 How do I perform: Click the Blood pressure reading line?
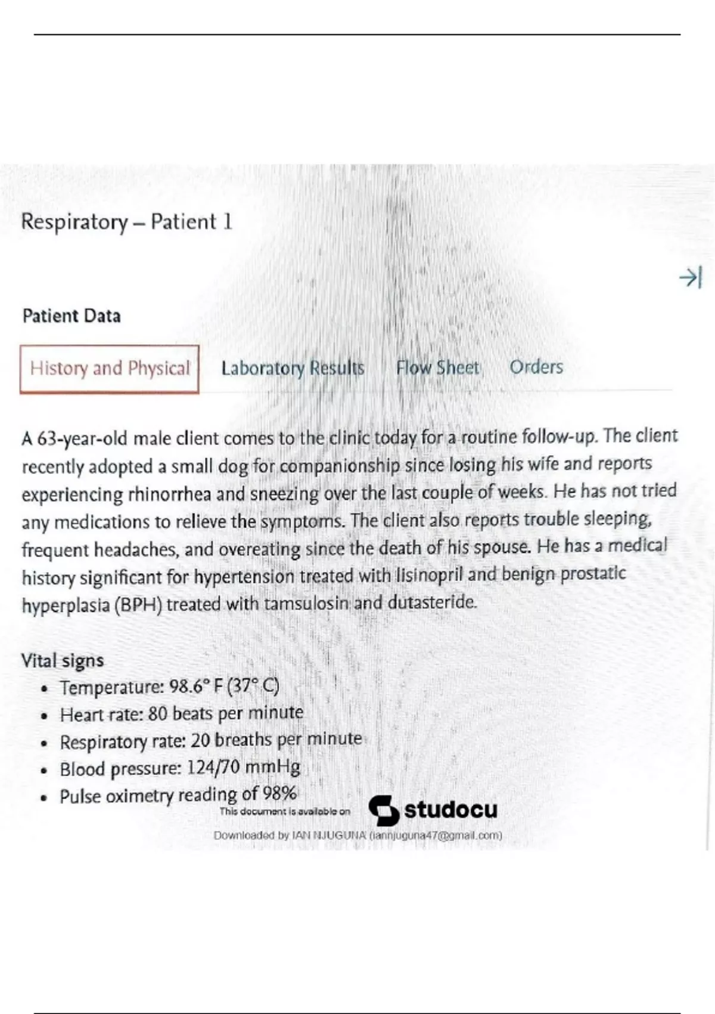180,768
